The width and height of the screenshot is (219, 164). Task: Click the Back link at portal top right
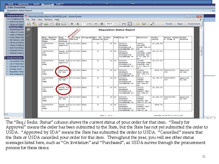214,11
